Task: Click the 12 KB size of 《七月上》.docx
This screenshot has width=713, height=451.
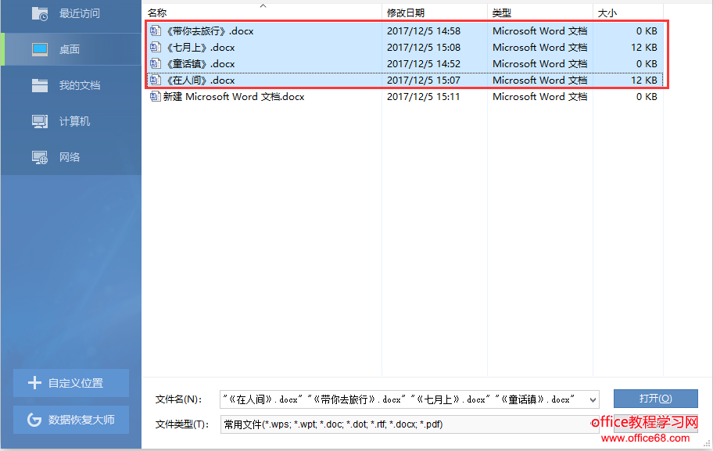Action: pyautogui.click(x=644, y=47)
